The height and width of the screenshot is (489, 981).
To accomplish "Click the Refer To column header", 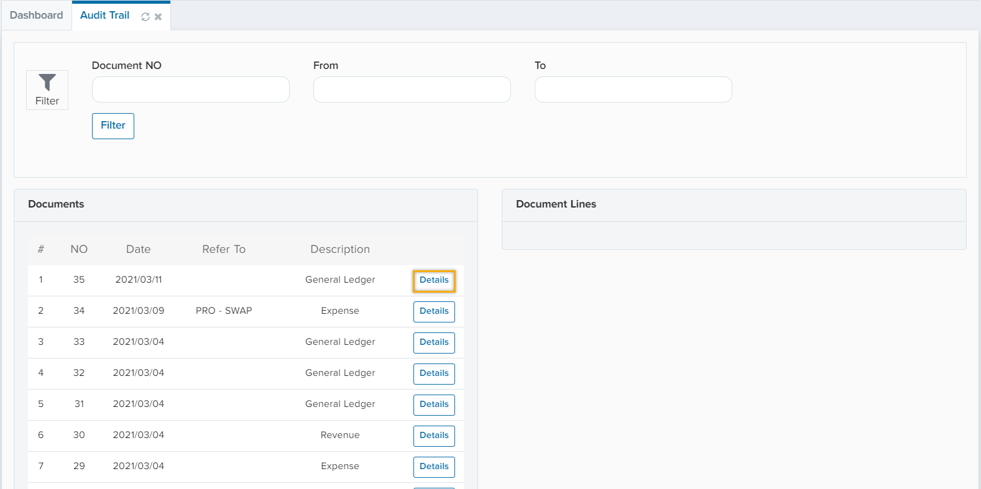I will 224,249.
